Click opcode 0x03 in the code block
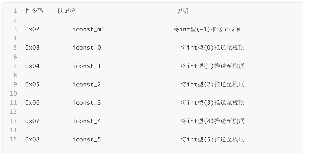The image size is (309, 155). (32, 48)
